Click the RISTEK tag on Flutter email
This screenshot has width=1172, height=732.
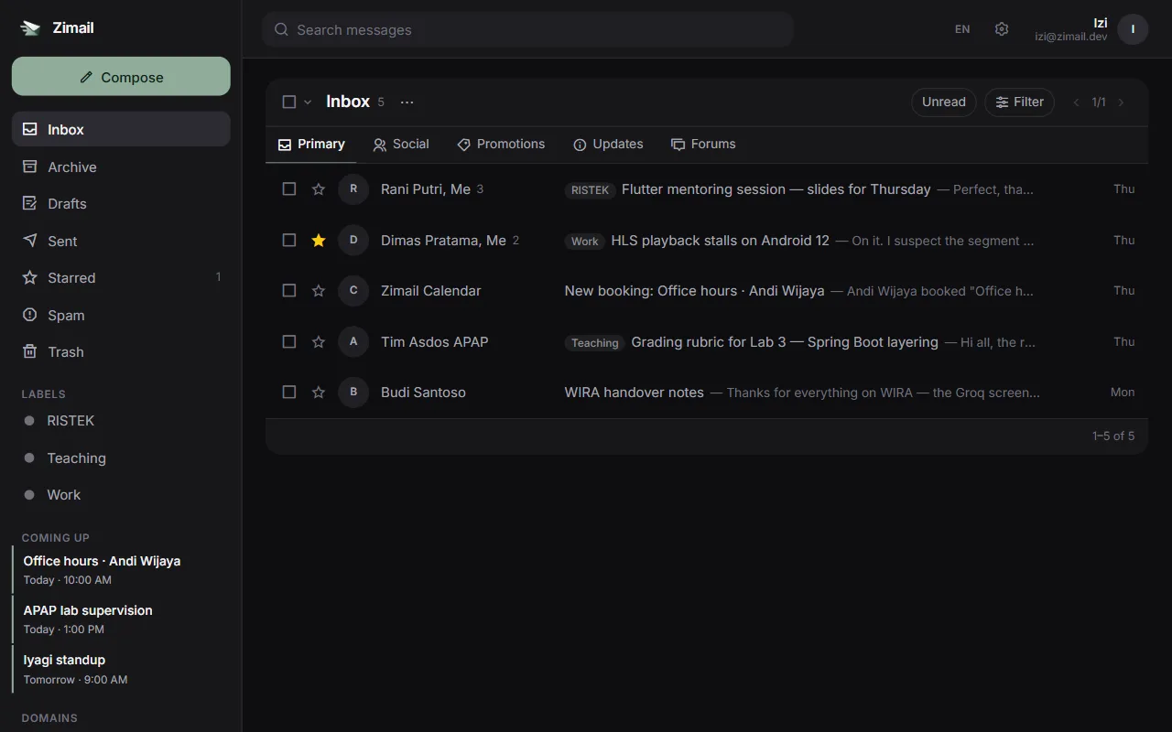[590, 190]
